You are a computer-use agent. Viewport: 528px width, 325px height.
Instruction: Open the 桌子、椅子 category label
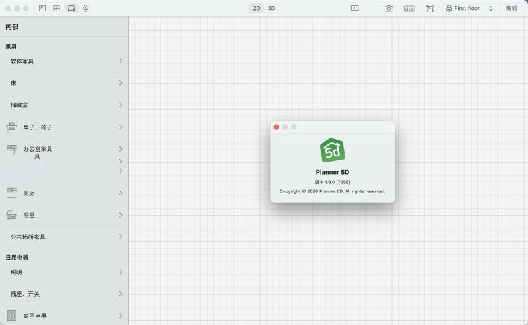coord(38,127)
